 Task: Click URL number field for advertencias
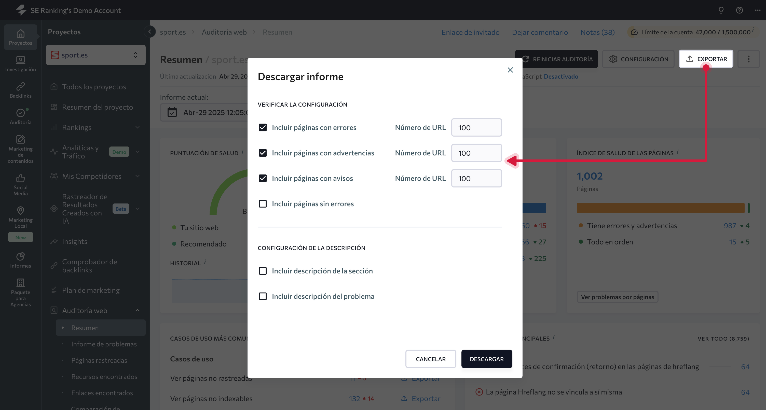[476, 153]
